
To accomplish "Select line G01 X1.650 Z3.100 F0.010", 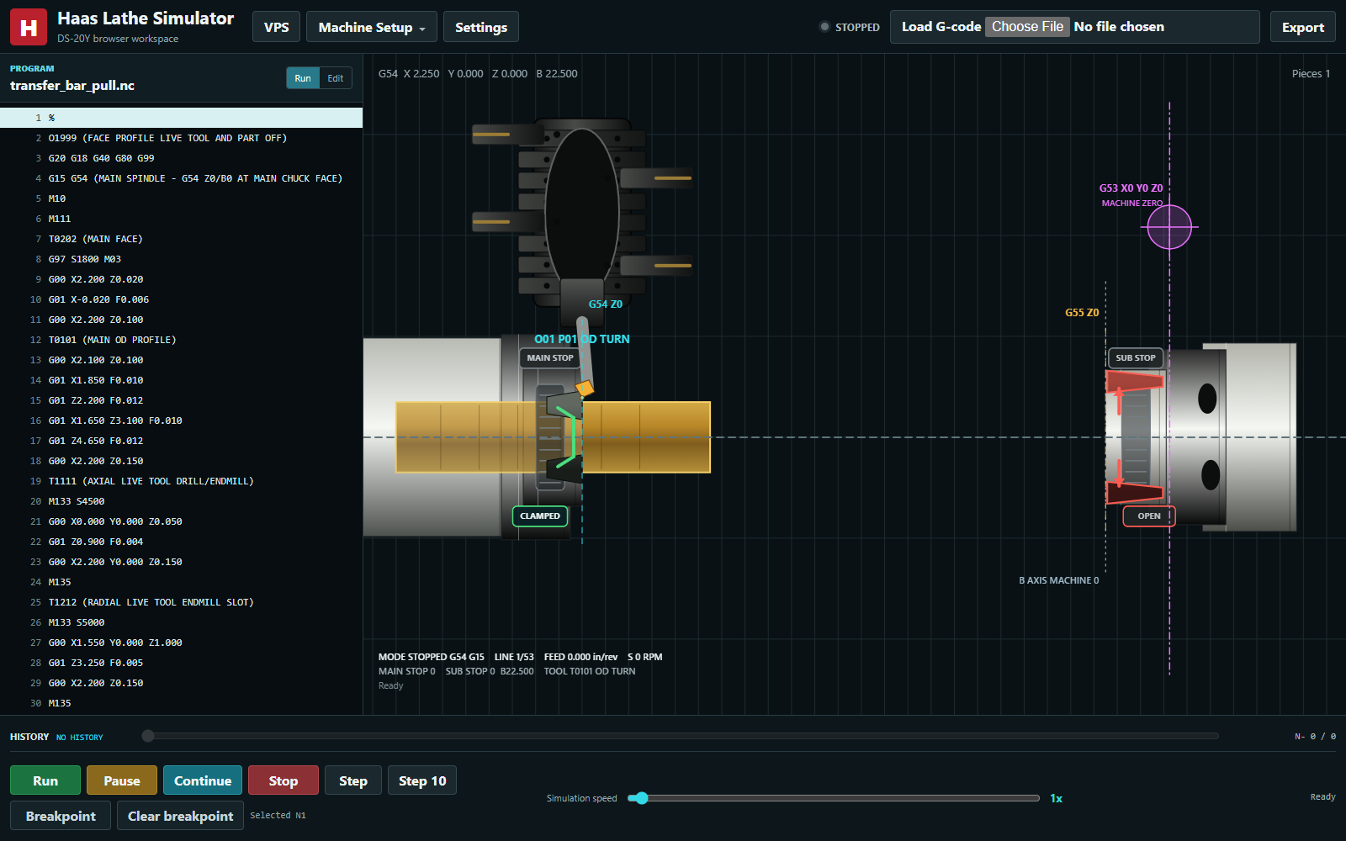I will click(x=181, y=420).
